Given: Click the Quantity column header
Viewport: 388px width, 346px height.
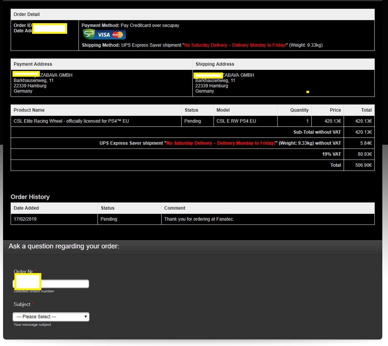Looking at the screenshot, I should click(x=299, y=110).
